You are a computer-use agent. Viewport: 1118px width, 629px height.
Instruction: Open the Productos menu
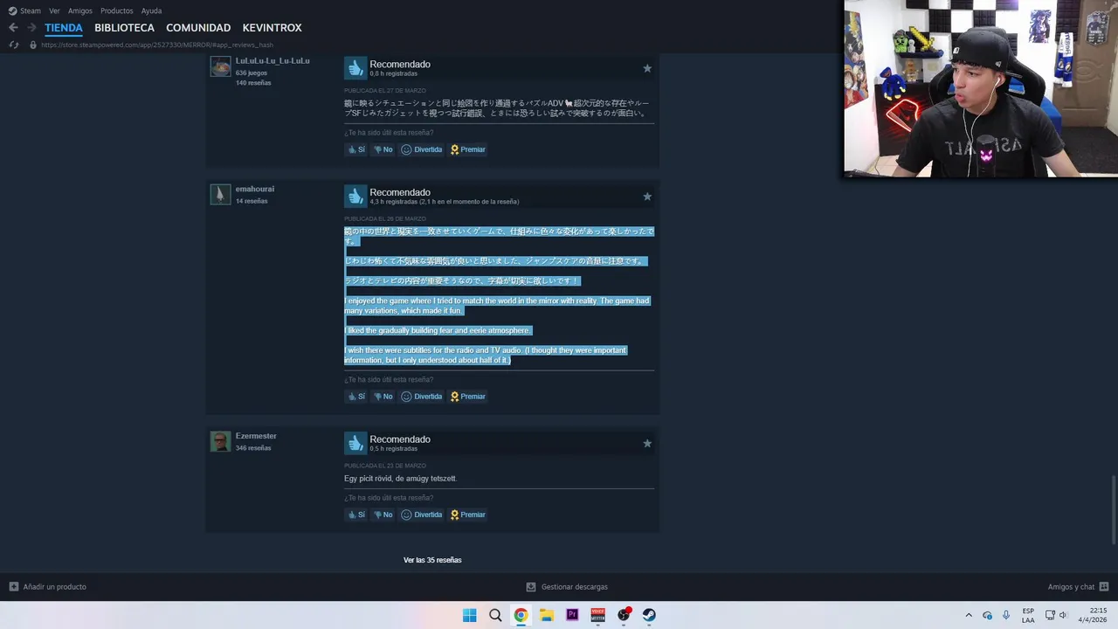[x=117, y=10]
